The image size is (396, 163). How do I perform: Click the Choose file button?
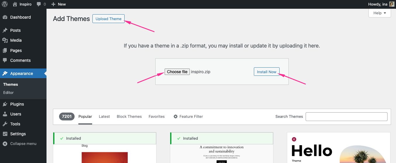[x=177, y=72]
